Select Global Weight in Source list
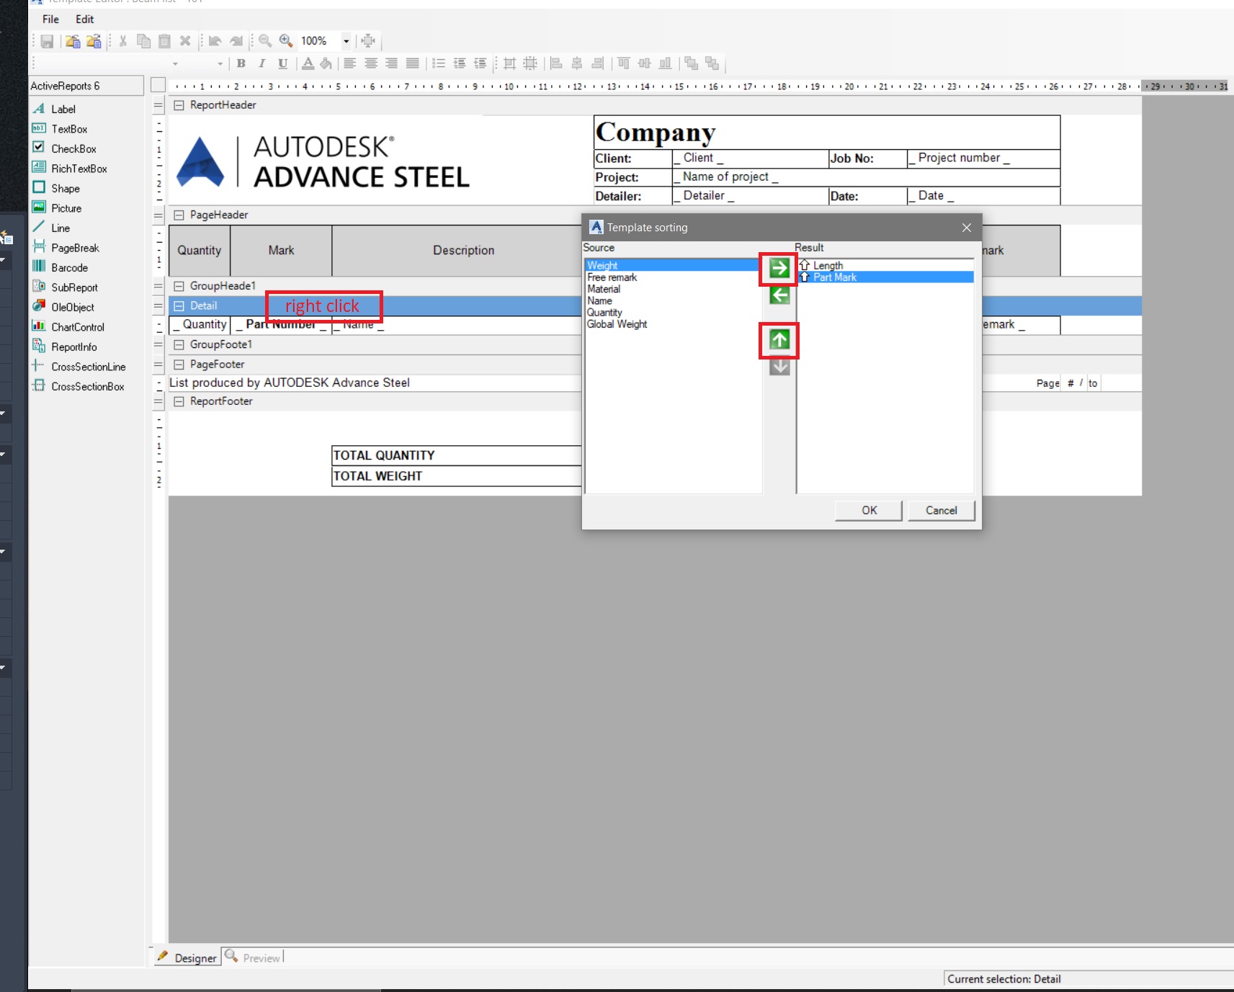Screen dimensions: 1234x992 tap(617, 324)
